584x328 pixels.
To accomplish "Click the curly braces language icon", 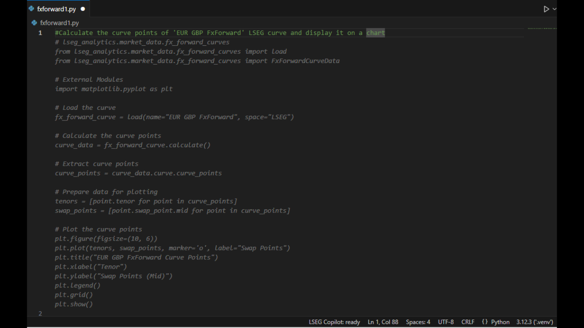I will pyautogui.click(x=485, y=322).
